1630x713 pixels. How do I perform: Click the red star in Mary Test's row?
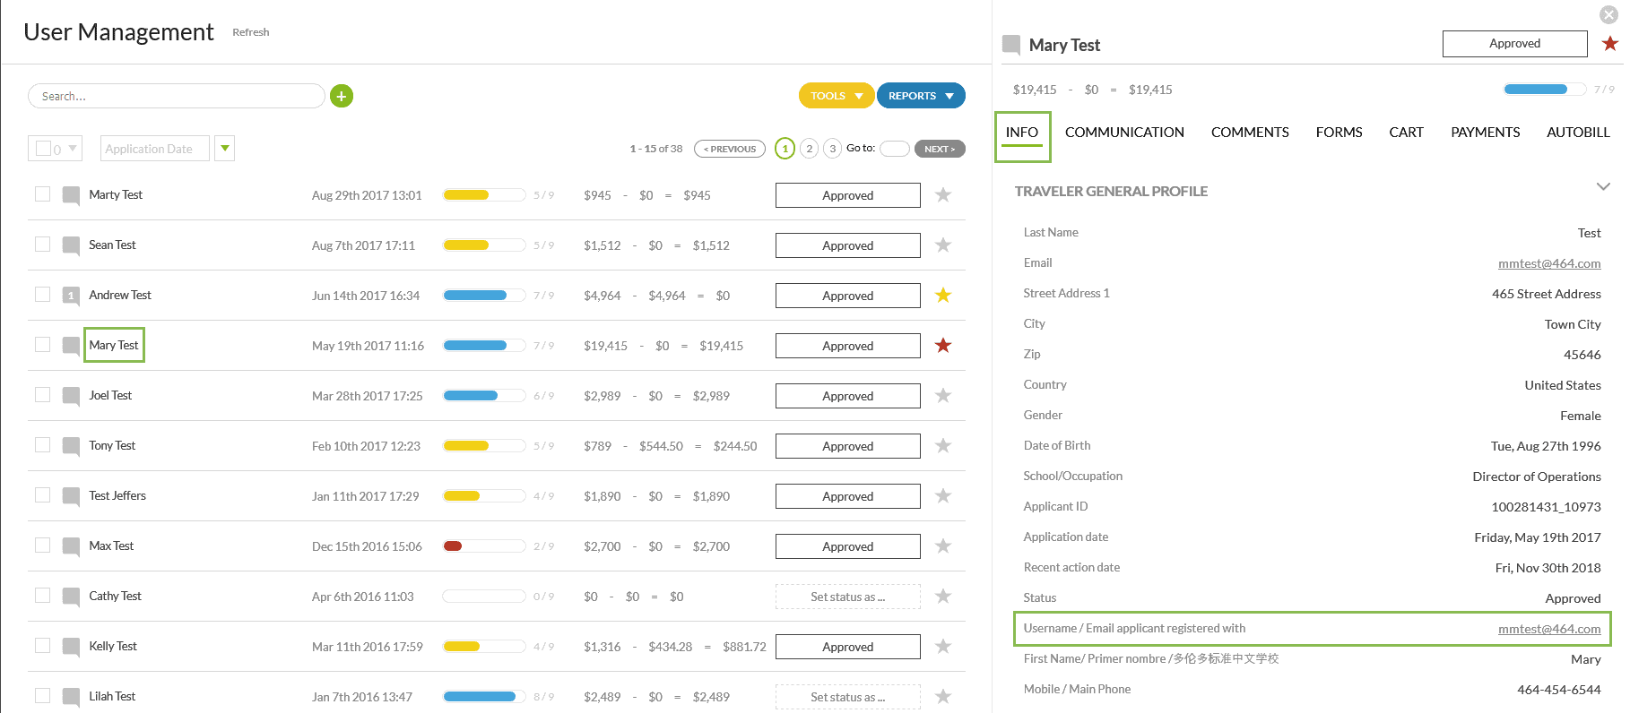(942, 345)
